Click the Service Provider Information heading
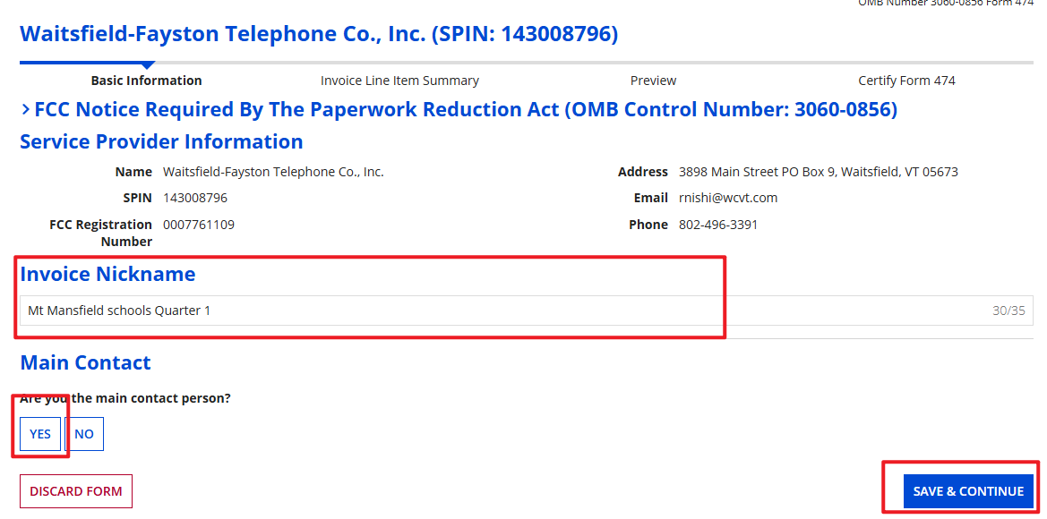1047x519 pixels. [161, 141]
